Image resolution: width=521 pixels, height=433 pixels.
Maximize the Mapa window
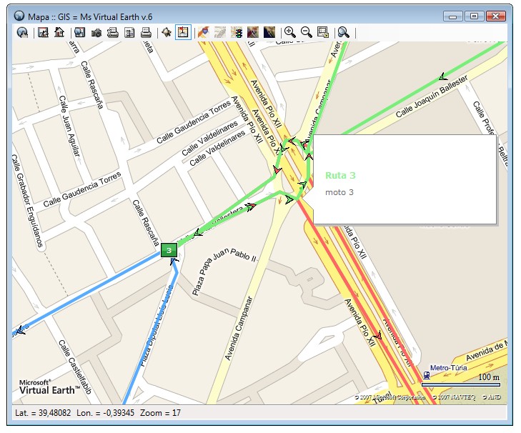click(x=473, y=15)
